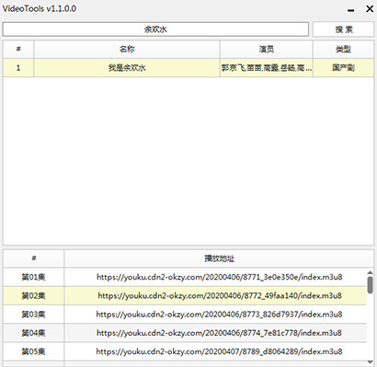Click the URL containing 8771_3e0e350e
This screenshot has height=367, width=377.
coord(220,277)
